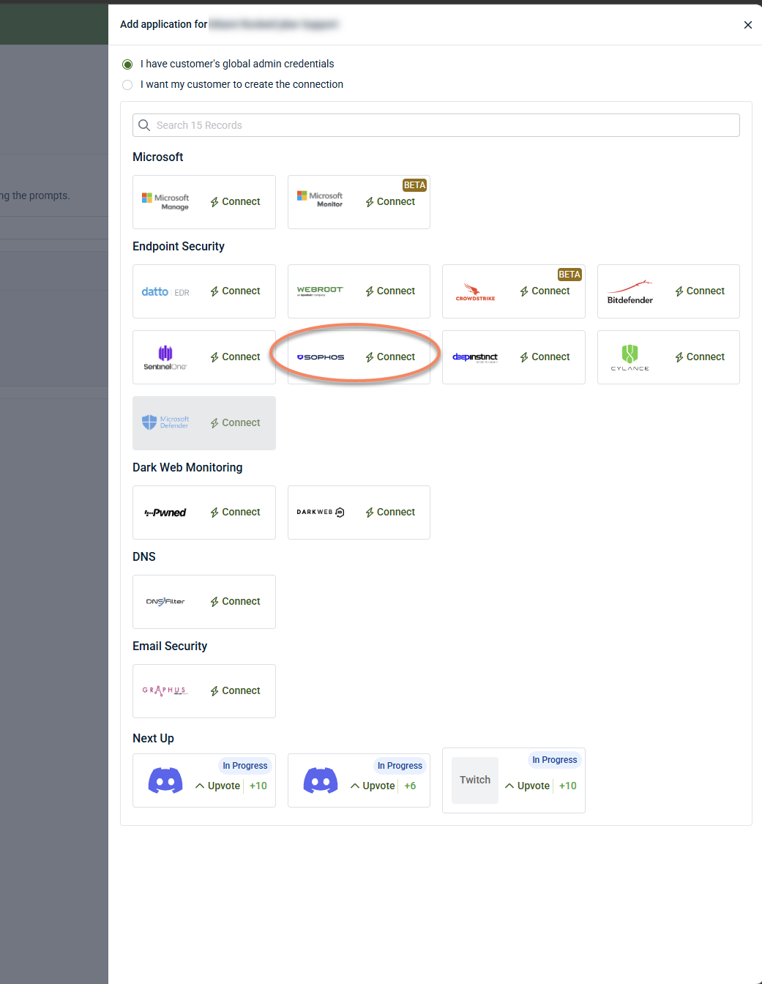Viewport: 762px width, 984px height.
Task: Click In Progress badge on +6 Discord card
Action: [400, 766]
